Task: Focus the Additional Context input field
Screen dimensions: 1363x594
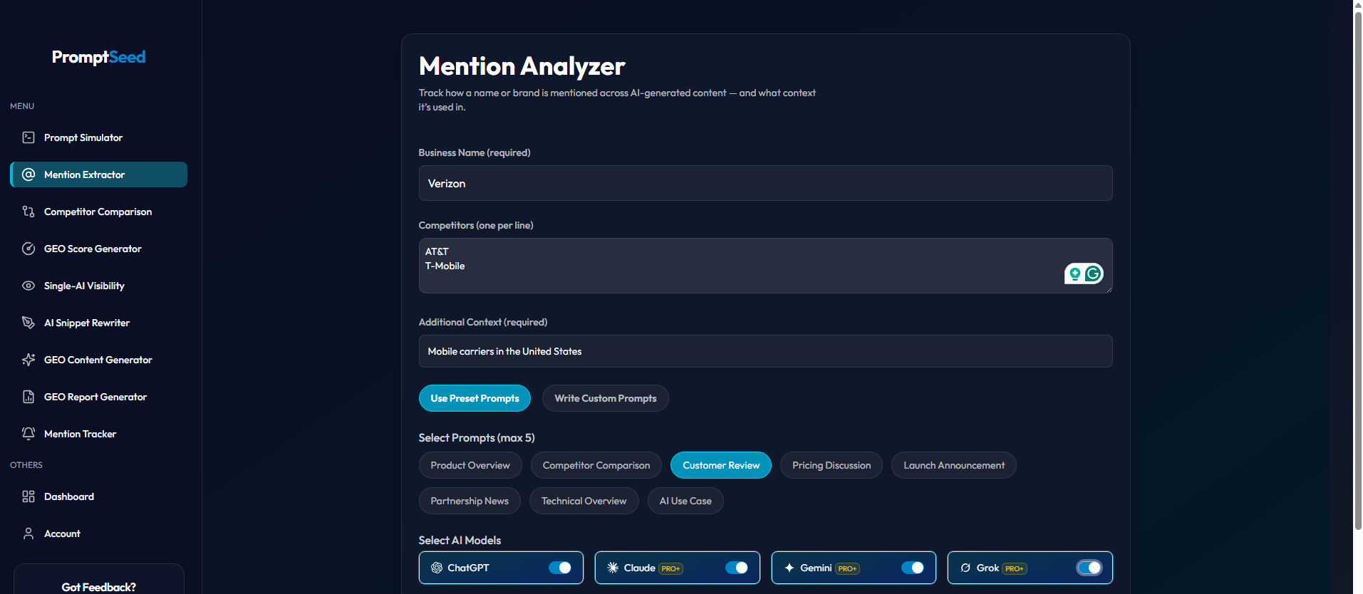Action: point(765,351)
